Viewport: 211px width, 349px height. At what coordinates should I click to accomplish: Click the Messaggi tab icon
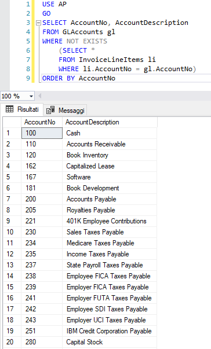[50, 110]
